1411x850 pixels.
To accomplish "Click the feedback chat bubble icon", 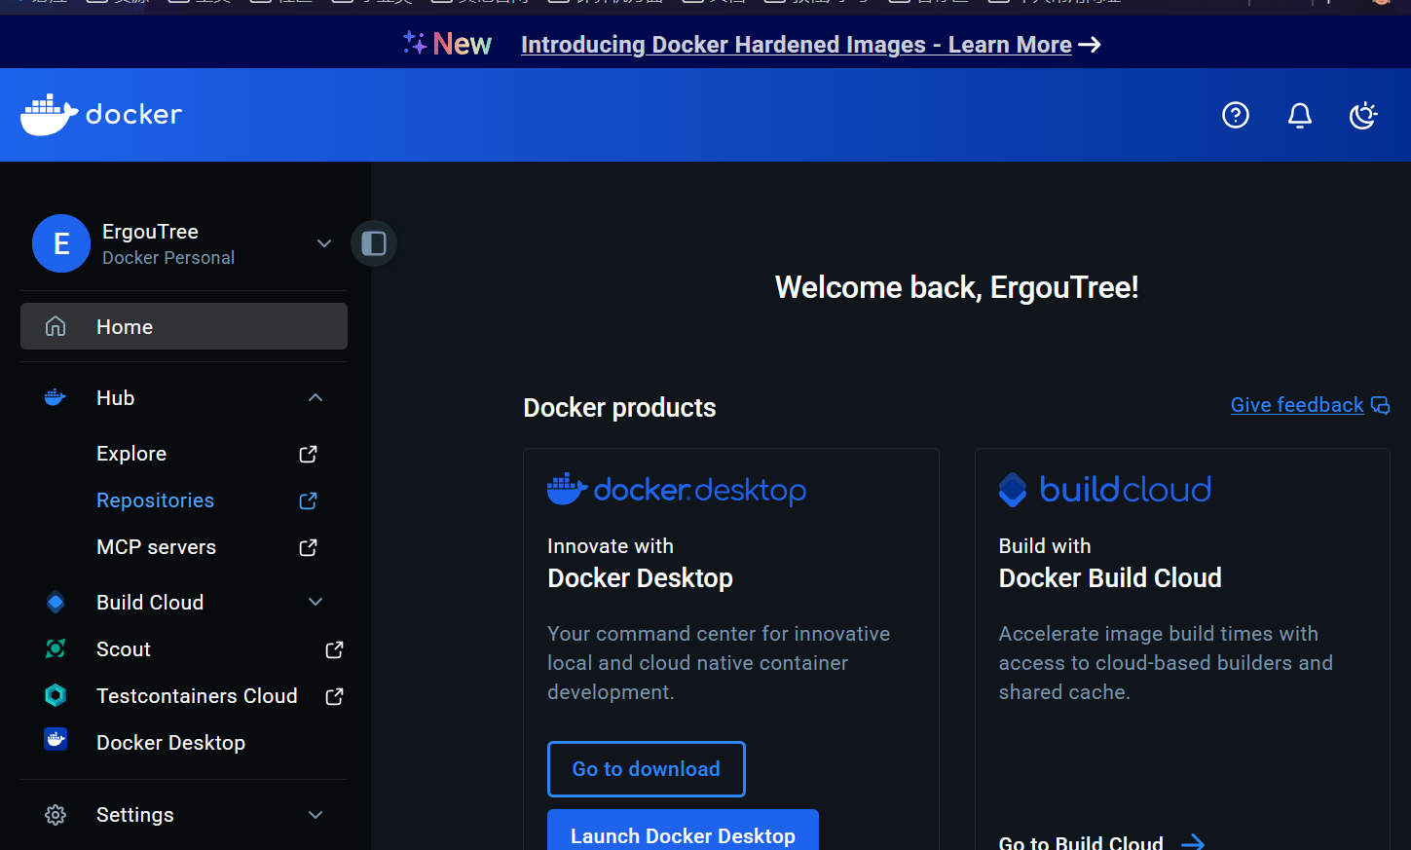I will pos(1380,405).
